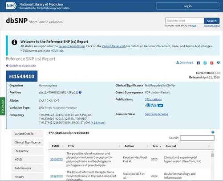Click 'Maciejewski A et al.' author cell

click(134, 176)
